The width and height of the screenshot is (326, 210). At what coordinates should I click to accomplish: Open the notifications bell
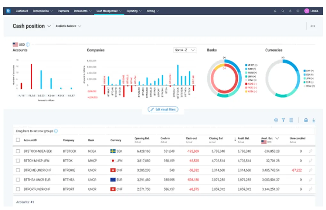coord(275,11)
